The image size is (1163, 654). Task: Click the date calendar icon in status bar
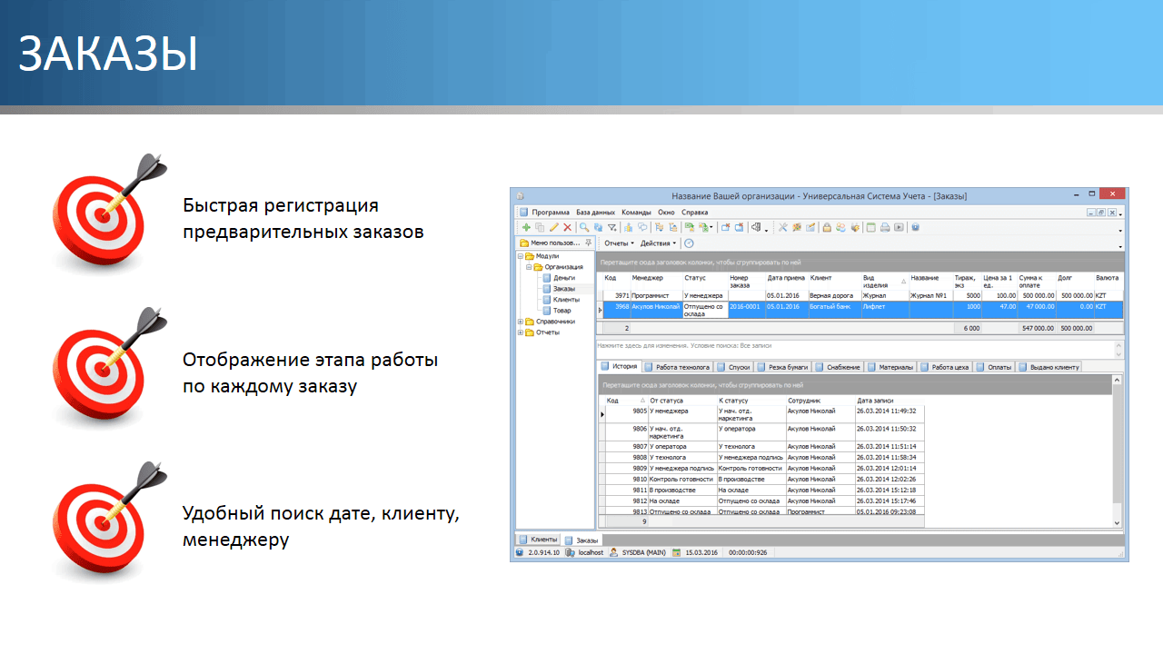click(677, 552)
